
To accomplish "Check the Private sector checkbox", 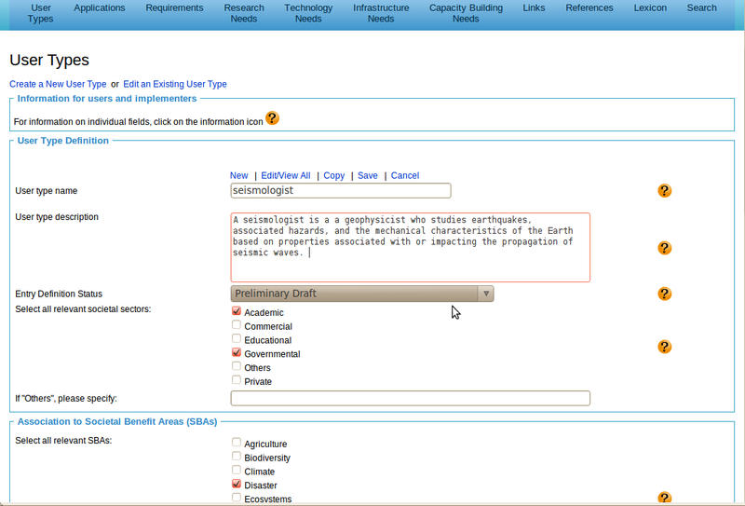I will [237, 380].
